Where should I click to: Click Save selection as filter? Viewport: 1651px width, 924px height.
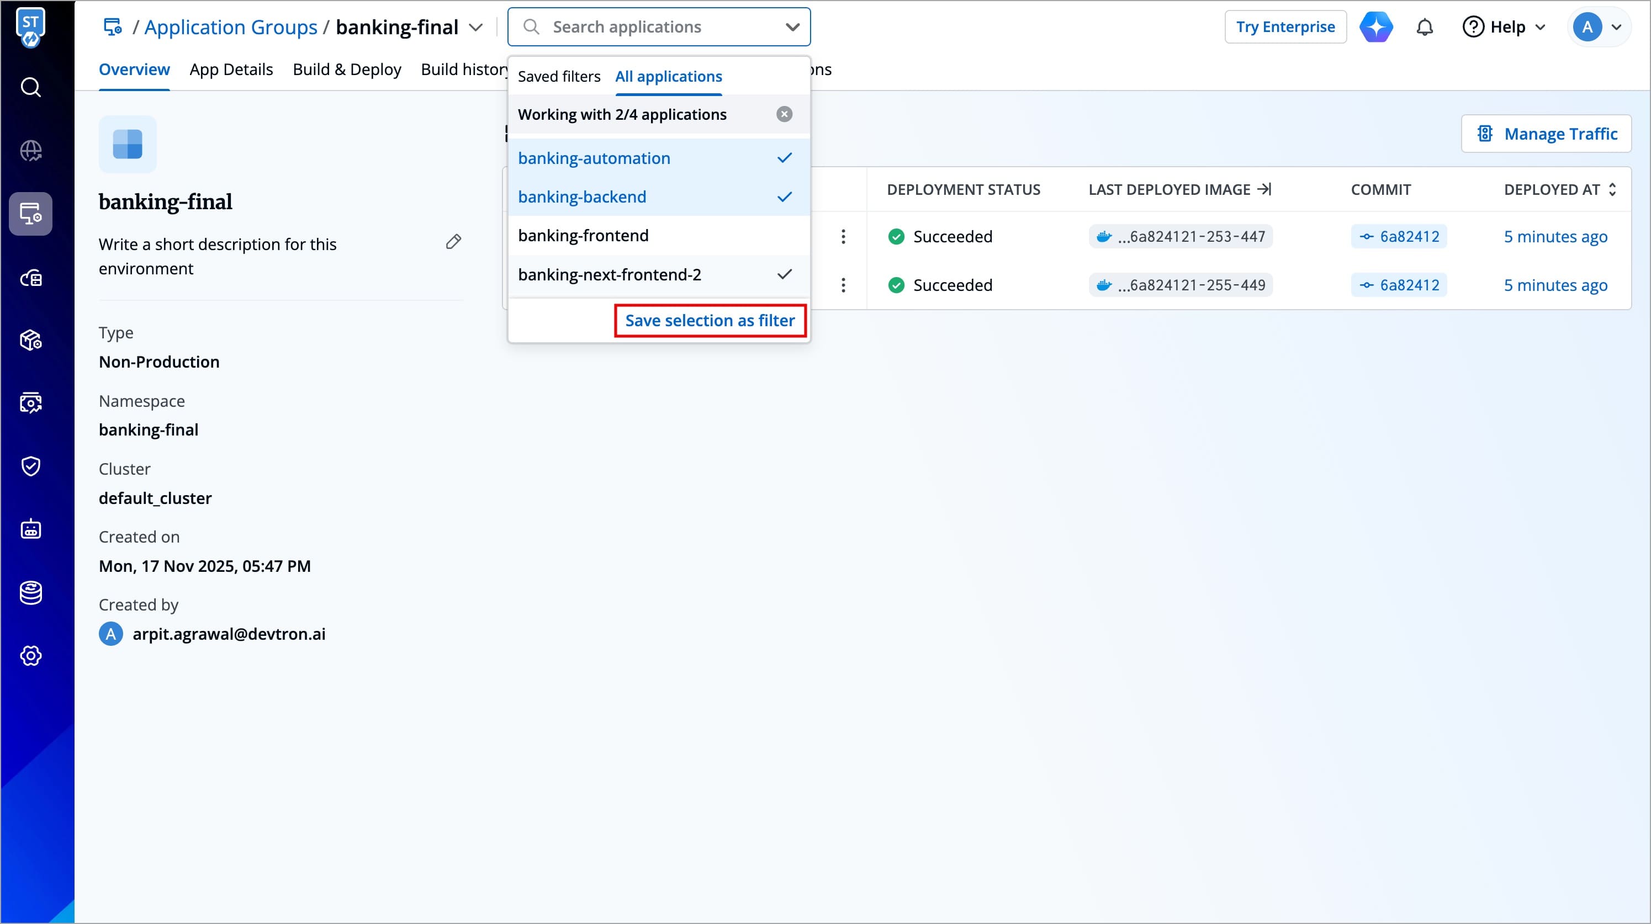pos(710,320)
